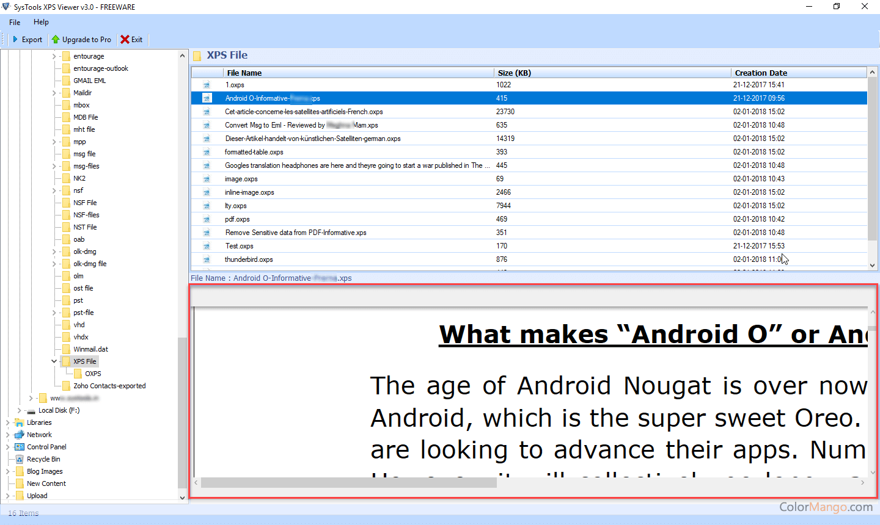Open the Help menu
880x525 pixels.
tap(41, 22)
